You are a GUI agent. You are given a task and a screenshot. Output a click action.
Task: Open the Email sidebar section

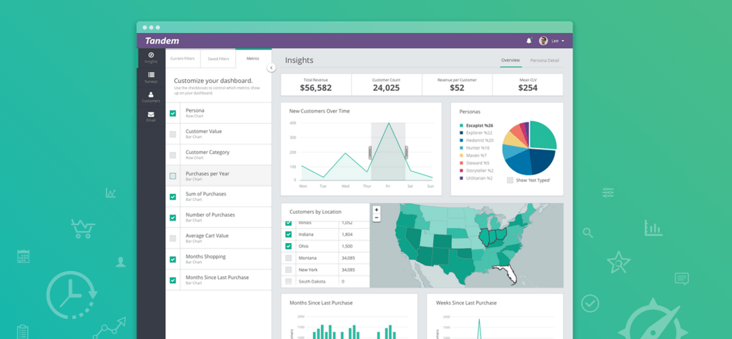151,117
